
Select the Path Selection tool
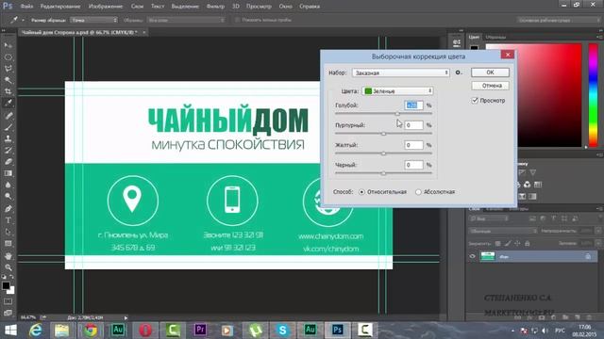[x=8, y=233]
